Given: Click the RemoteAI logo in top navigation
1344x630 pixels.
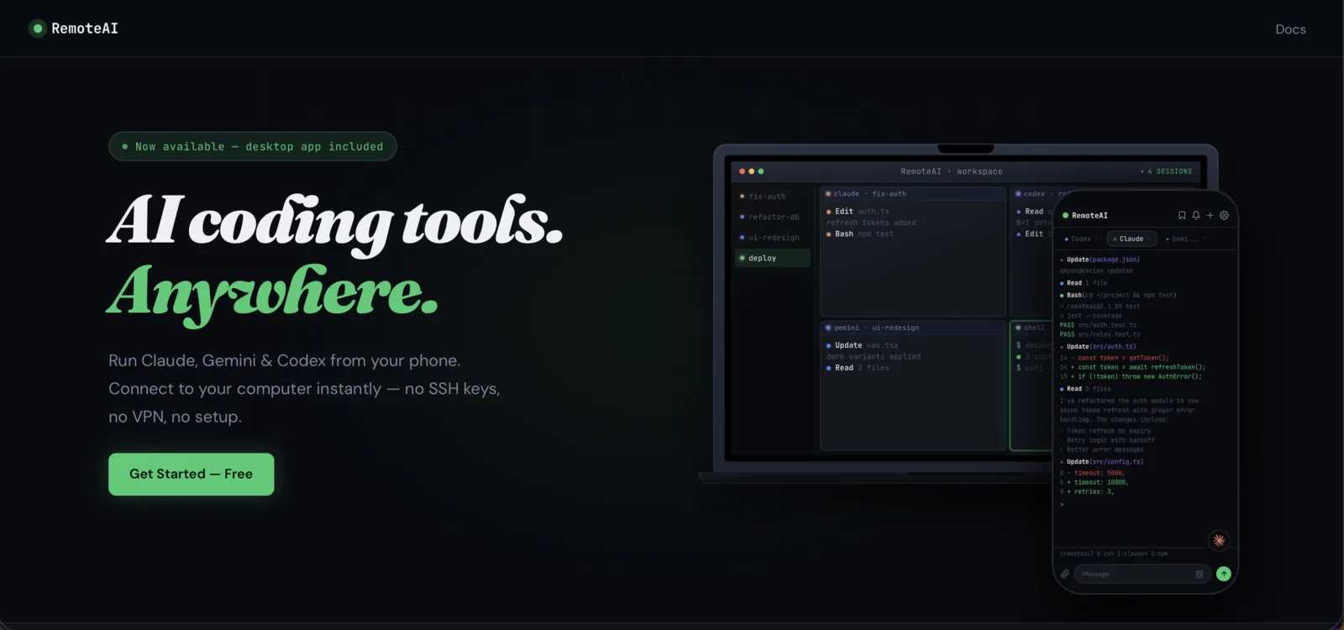Looking at the screenshot, I should (x=74, y=29).
